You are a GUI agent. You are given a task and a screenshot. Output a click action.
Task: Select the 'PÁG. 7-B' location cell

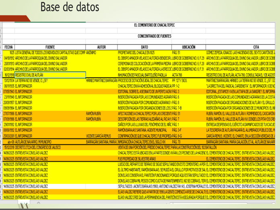[x=189, y=108]
